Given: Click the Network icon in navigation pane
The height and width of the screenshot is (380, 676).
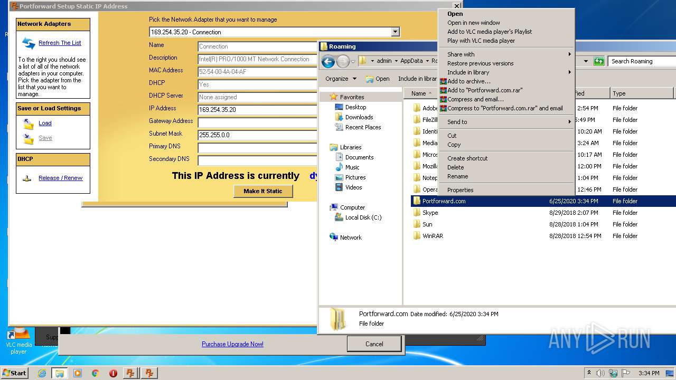Looking at the screenshot, I should click(x=334, y=237).
